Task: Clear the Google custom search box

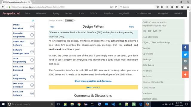Action: tap(75, 21)
